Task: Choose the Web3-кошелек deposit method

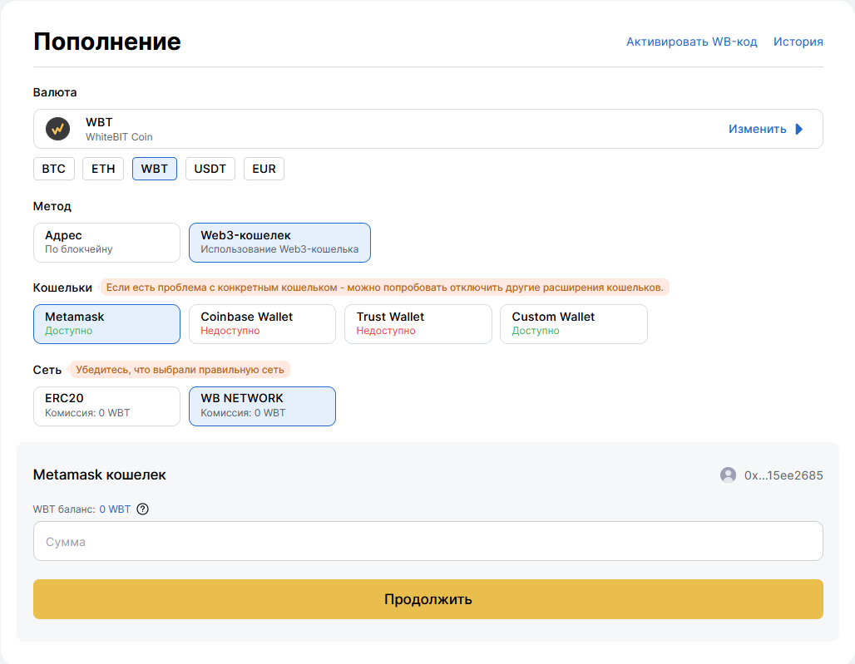Action: (x=279, y=243)
